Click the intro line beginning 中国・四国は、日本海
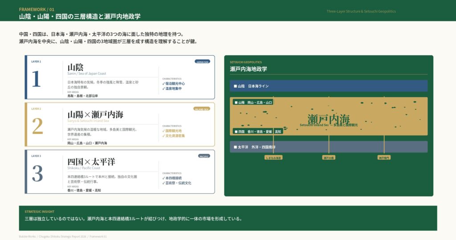456x240 pixels. (x=102, y=34)
